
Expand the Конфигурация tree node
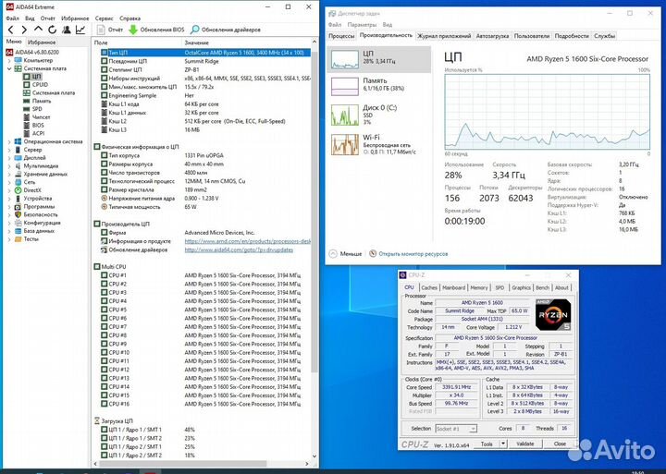pos(9,223)
